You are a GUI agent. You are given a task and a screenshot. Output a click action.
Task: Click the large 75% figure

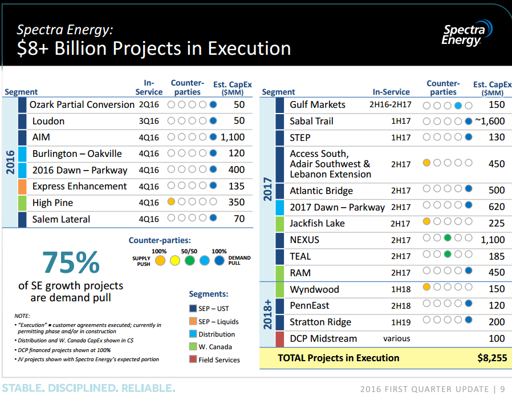pyautogui.click(x=71, y=263)
